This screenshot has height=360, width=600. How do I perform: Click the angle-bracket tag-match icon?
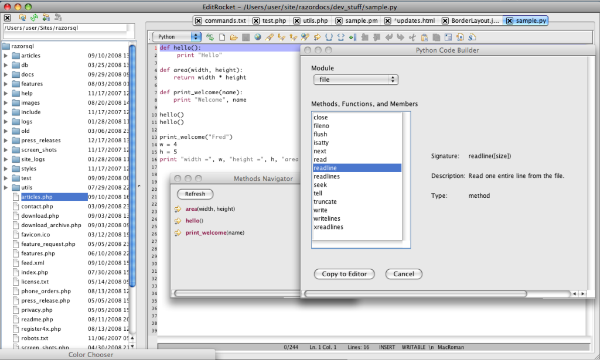coord(341,37)
